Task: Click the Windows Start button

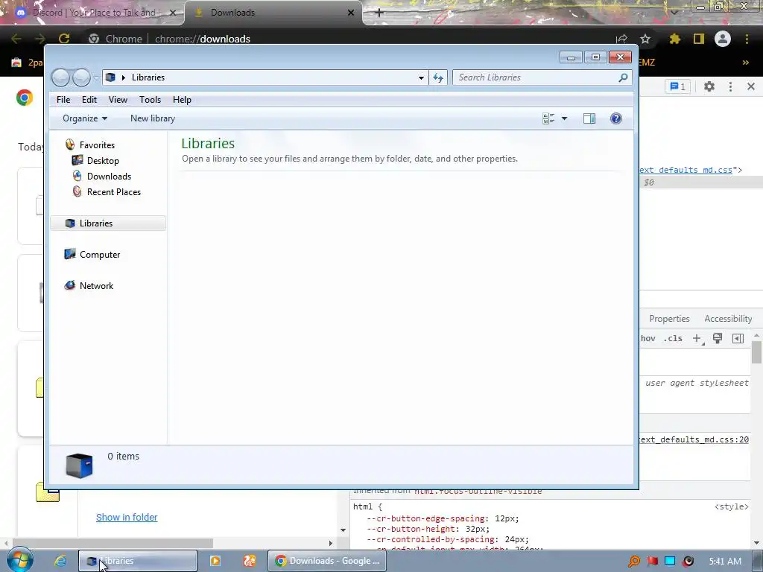Action: coord(19,561)
